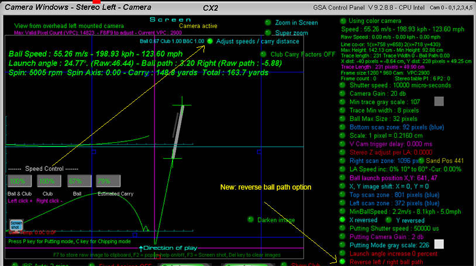Image resolution: width=476 pixels, height=266 pixels.
Task: Enable Reverse left / right ball path
Action: pos(343,262)
